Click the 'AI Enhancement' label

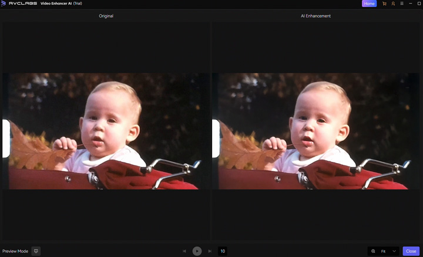(x=315, y=16)
